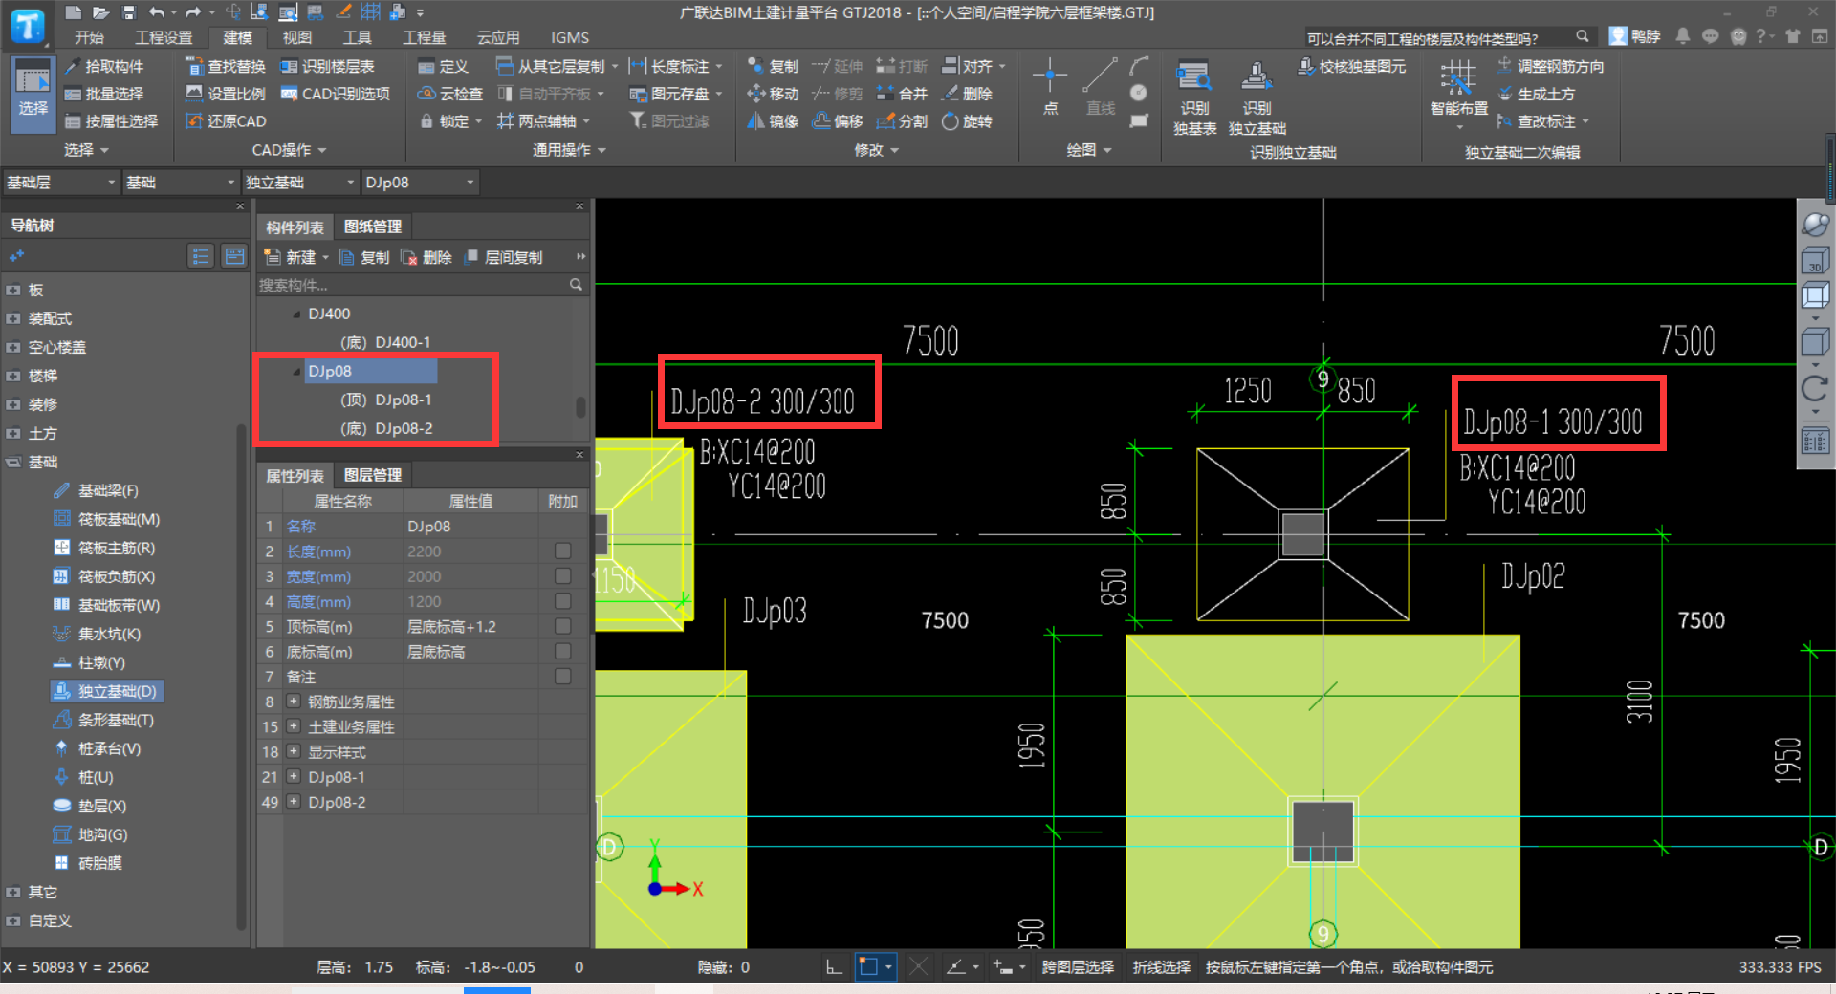Click the 批量选择 batch select tool
The height and width of the screenshot is (994, 1836).
[x=104, y=94]
